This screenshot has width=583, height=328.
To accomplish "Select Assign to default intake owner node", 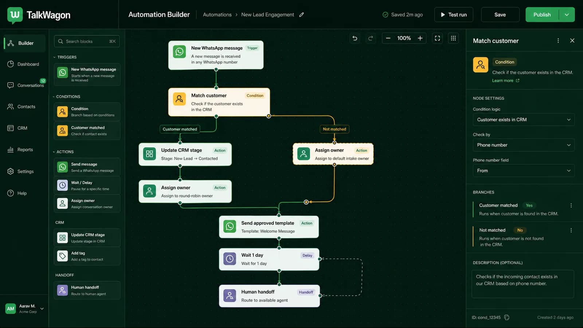I will 333,154.
